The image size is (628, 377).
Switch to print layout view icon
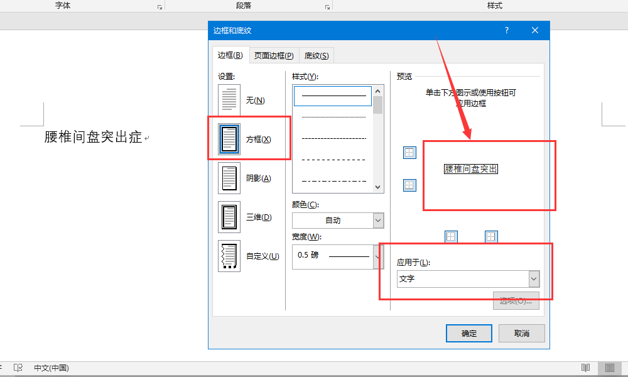(x=610, y=368)
